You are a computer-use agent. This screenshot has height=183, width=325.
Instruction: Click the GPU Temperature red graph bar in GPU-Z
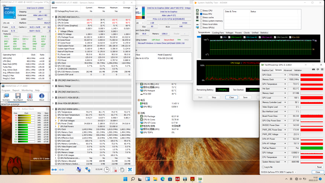312,84
